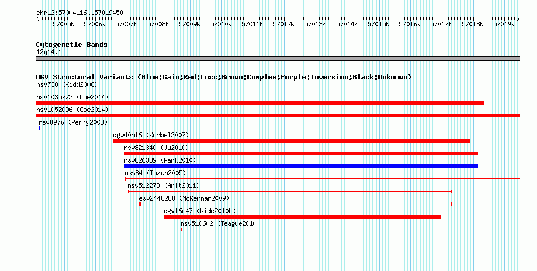The width and height of the screenshot is (537, 271).
Task: Click the 57016k ruler tick label
Action: click(x=410, y=24)
